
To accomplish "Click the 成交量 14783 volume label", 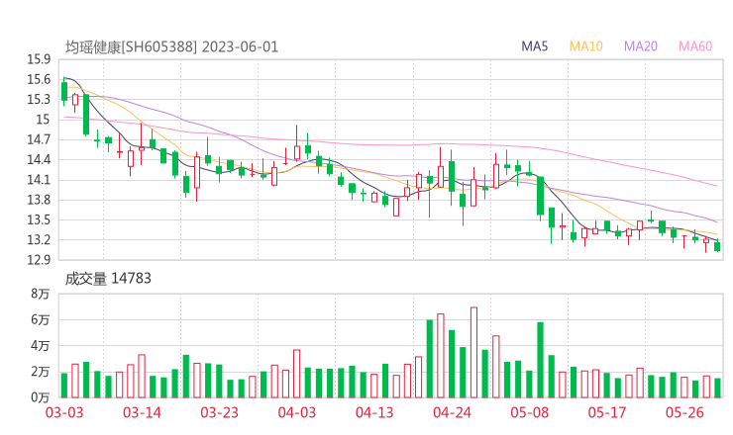I will [x=108, y=279].
